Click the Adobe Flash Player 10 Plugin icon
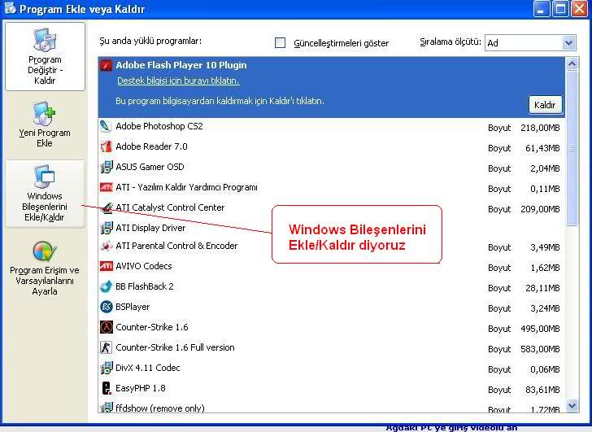Image resolution: width=592 pixels, height=432 pixels. pyautogui.click(x=106, y=65)
